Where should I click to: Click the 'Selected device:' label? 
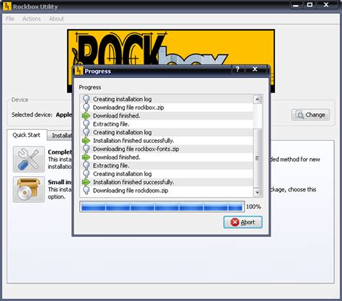(32, 115)
